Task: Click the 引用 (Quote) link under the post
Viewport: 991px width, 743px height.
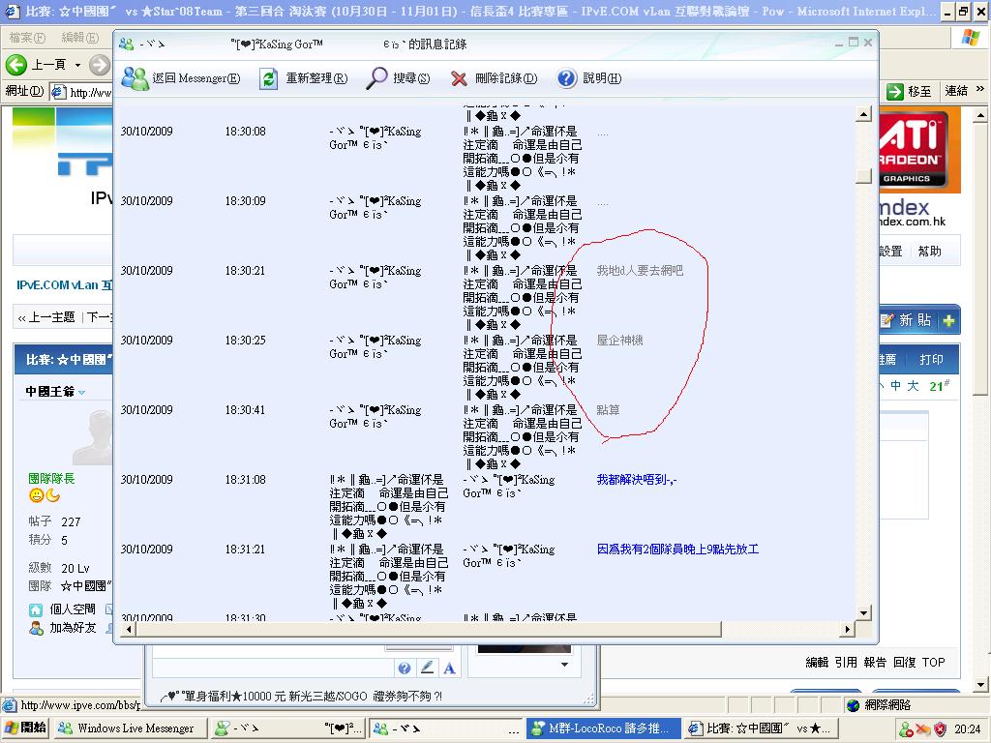Action: coord(846,663)
